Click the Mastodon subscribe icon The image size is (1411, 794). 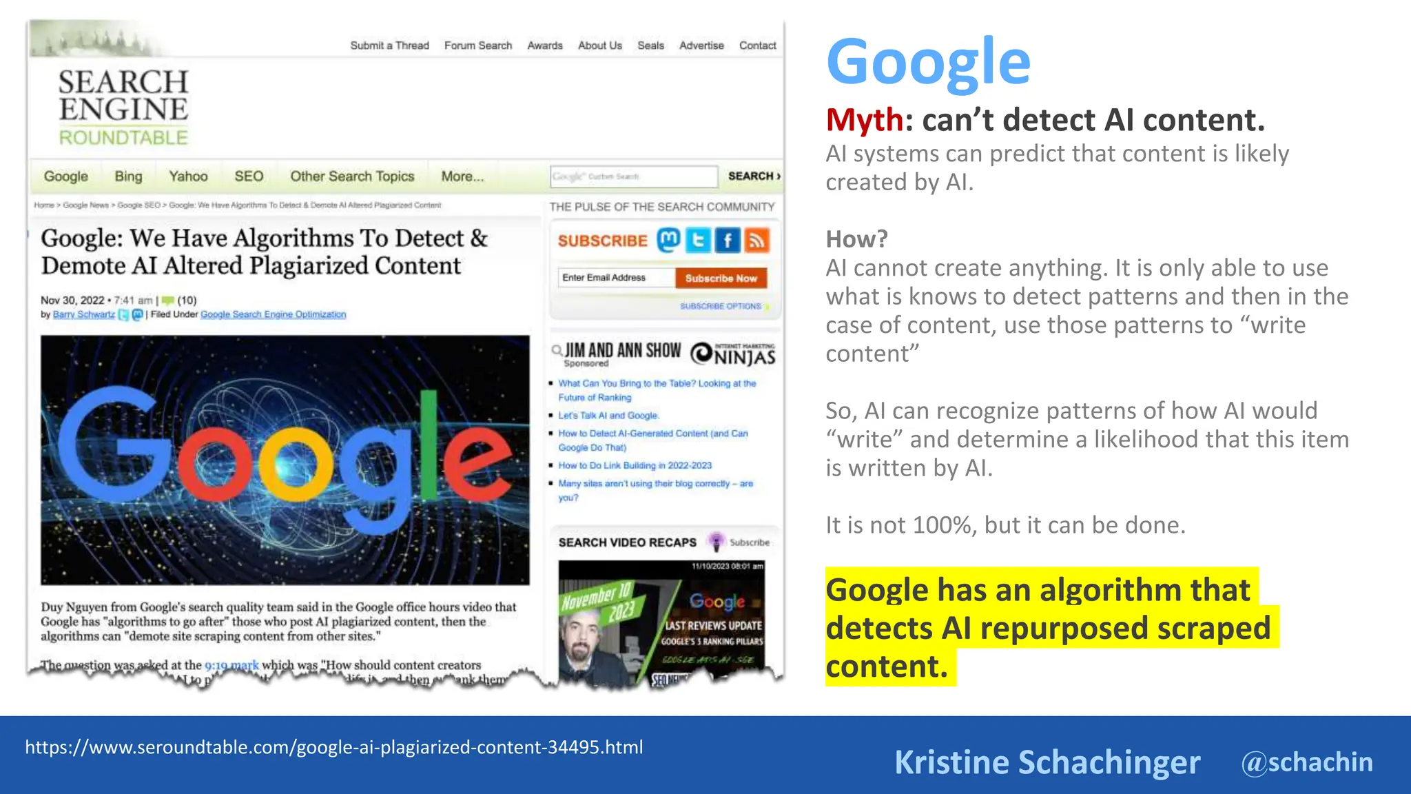pos(668,240)
